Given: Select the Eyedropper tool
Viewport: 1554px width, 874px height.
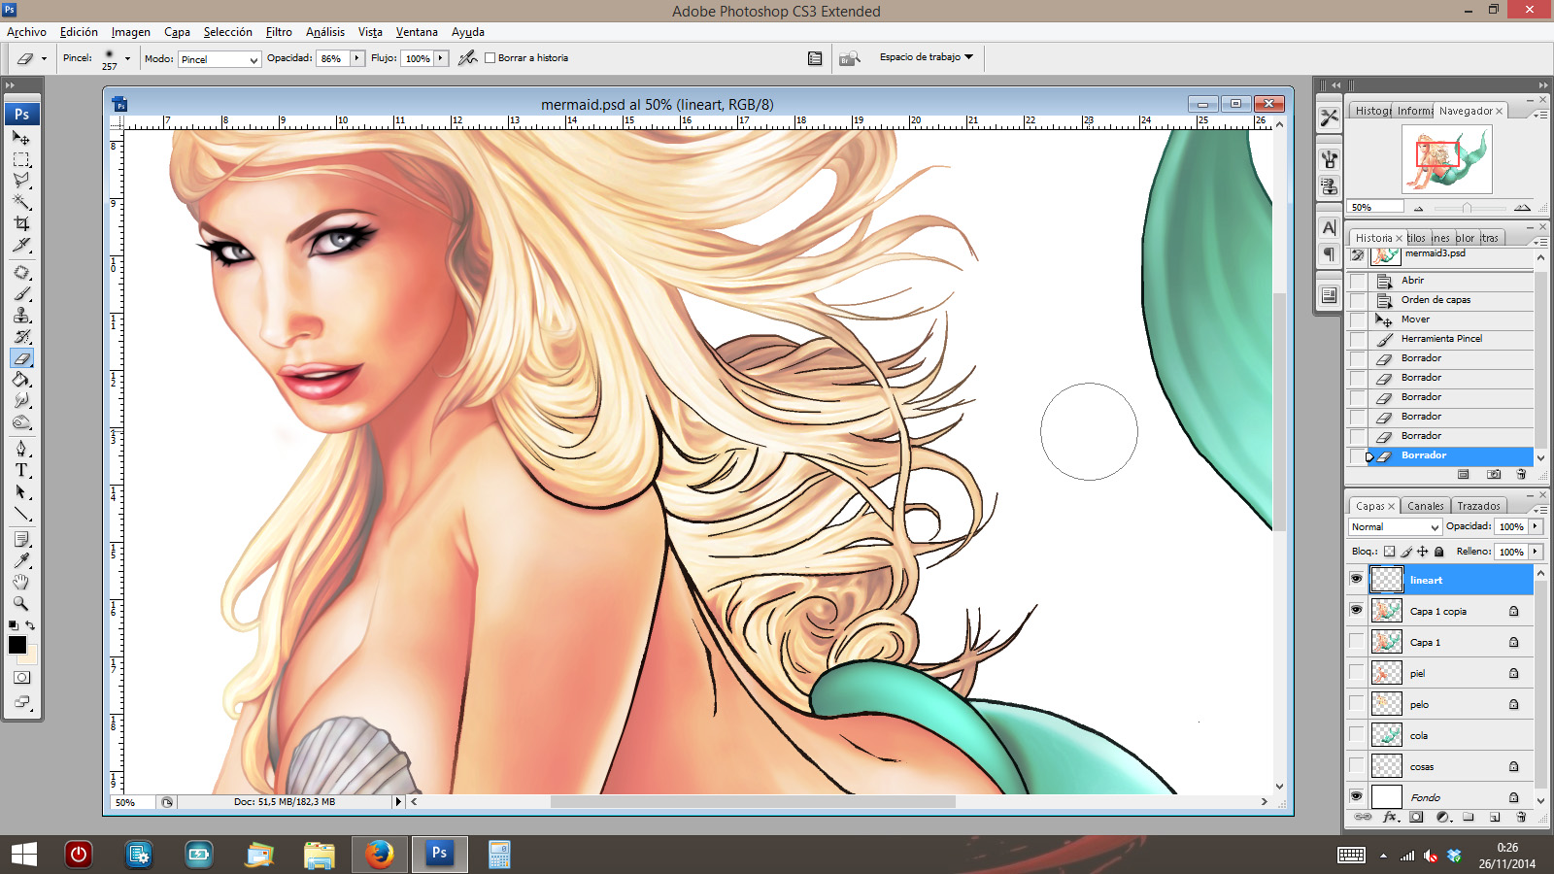Looking at the screenshot, I should pyautogui.click(x=21, y=561).
